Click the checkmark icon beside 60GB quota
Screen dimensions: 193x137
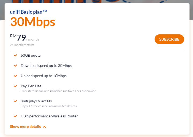pyautogui.click(x=16, y=55)
